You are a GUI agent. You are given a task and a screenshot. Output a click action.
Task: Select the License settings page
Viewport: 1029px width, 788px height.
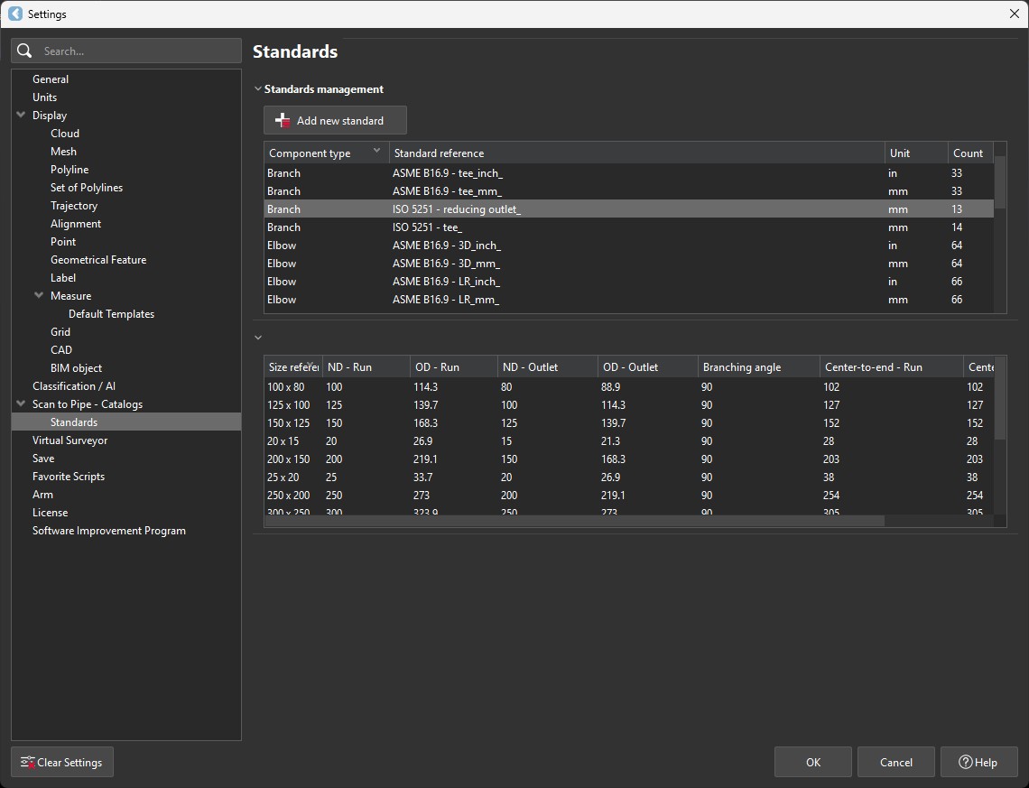[51, 512]
